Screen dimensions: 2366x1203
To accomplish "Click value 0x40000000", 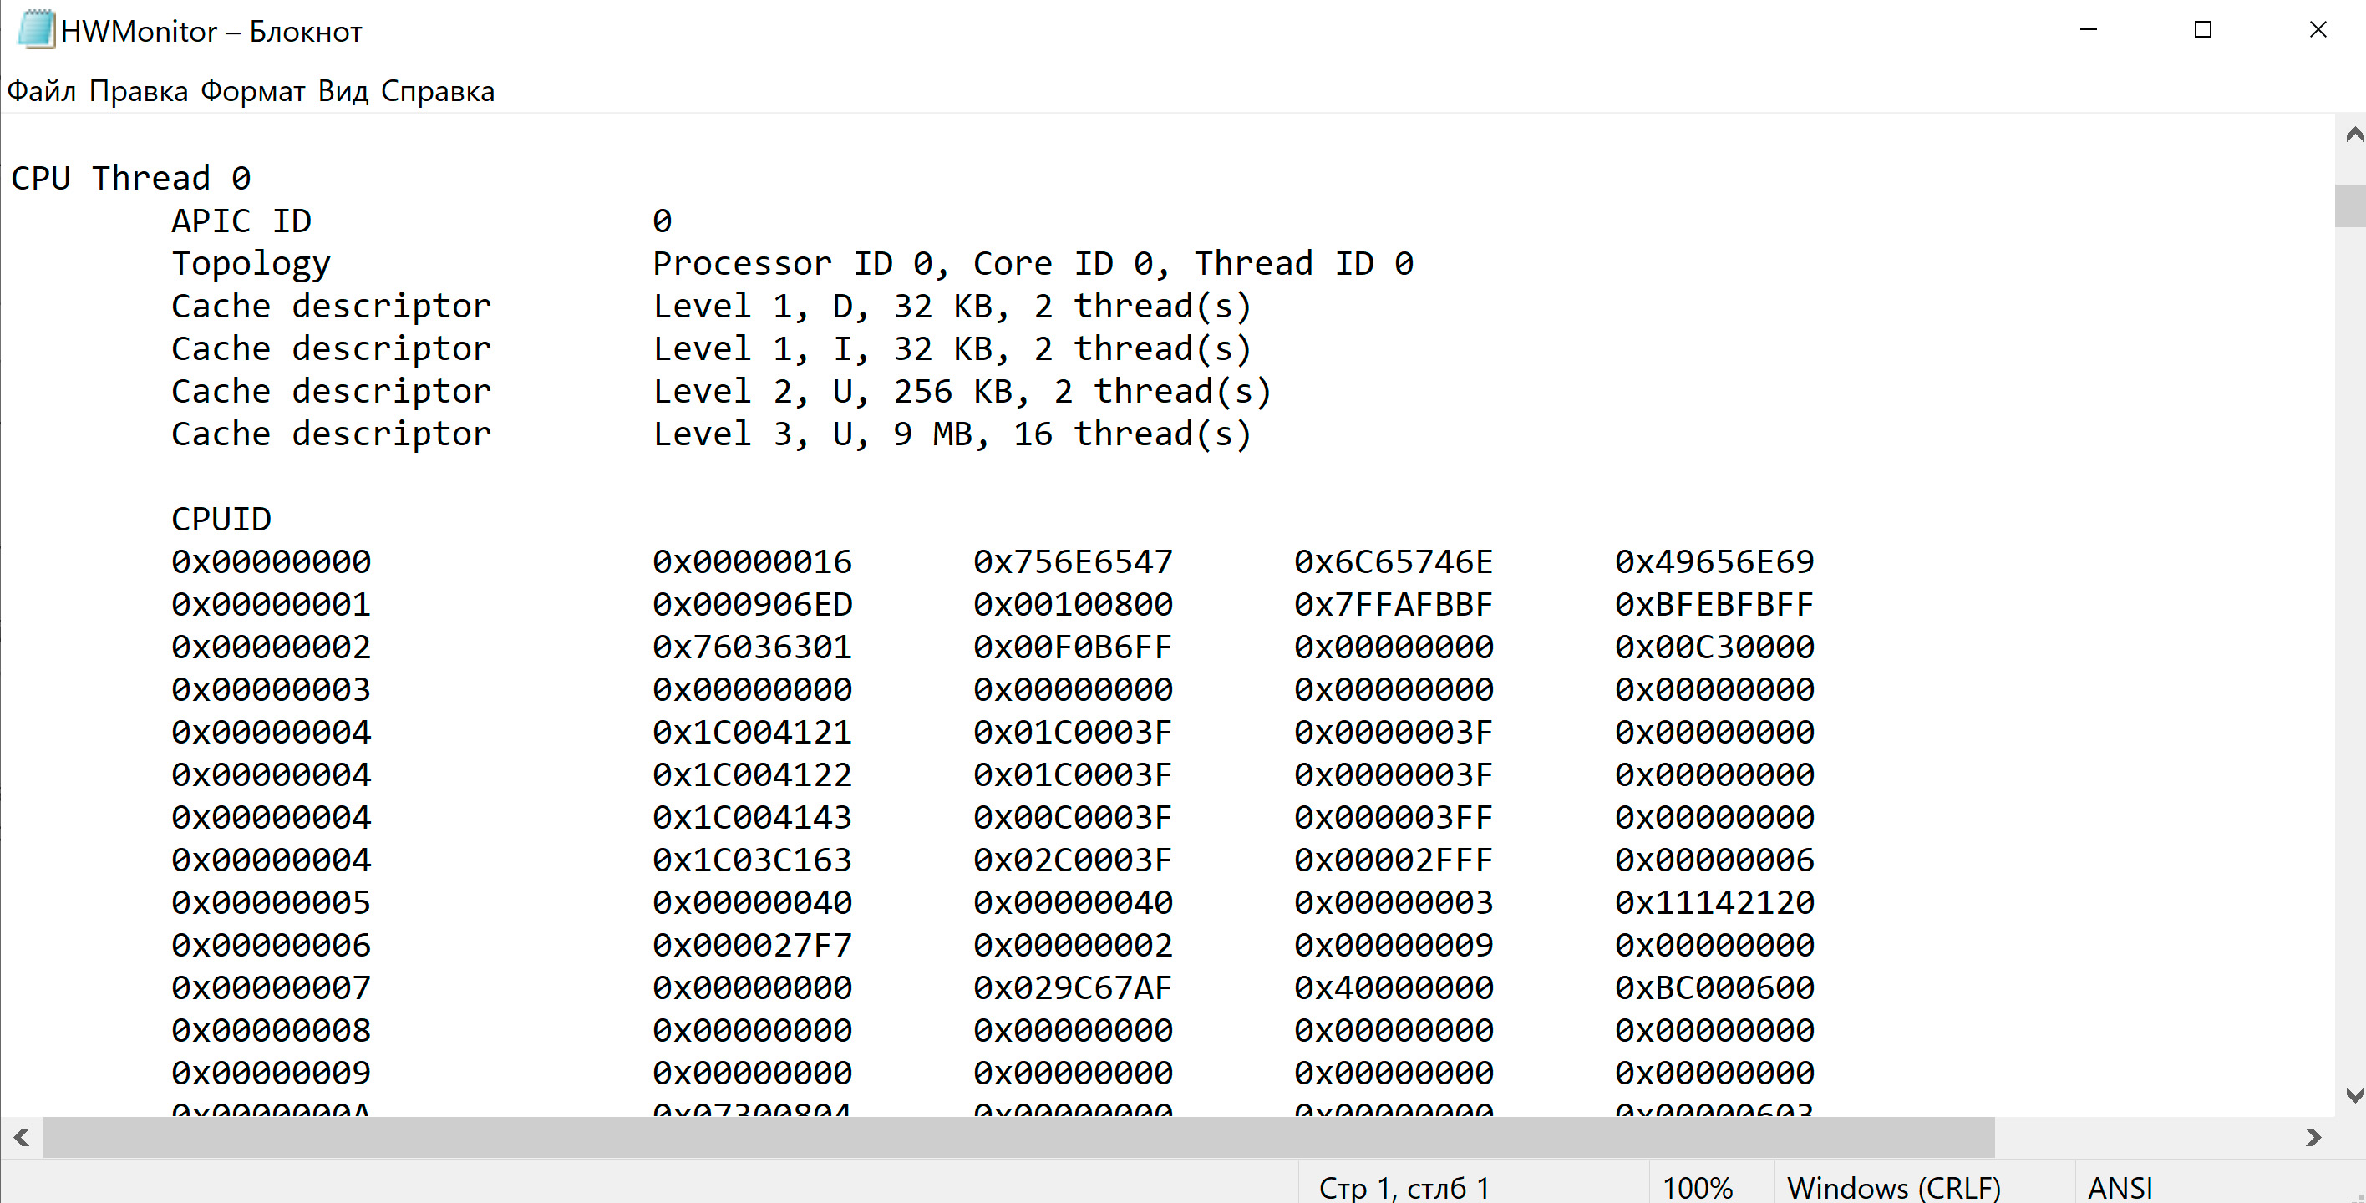I will click(1394, 988).
